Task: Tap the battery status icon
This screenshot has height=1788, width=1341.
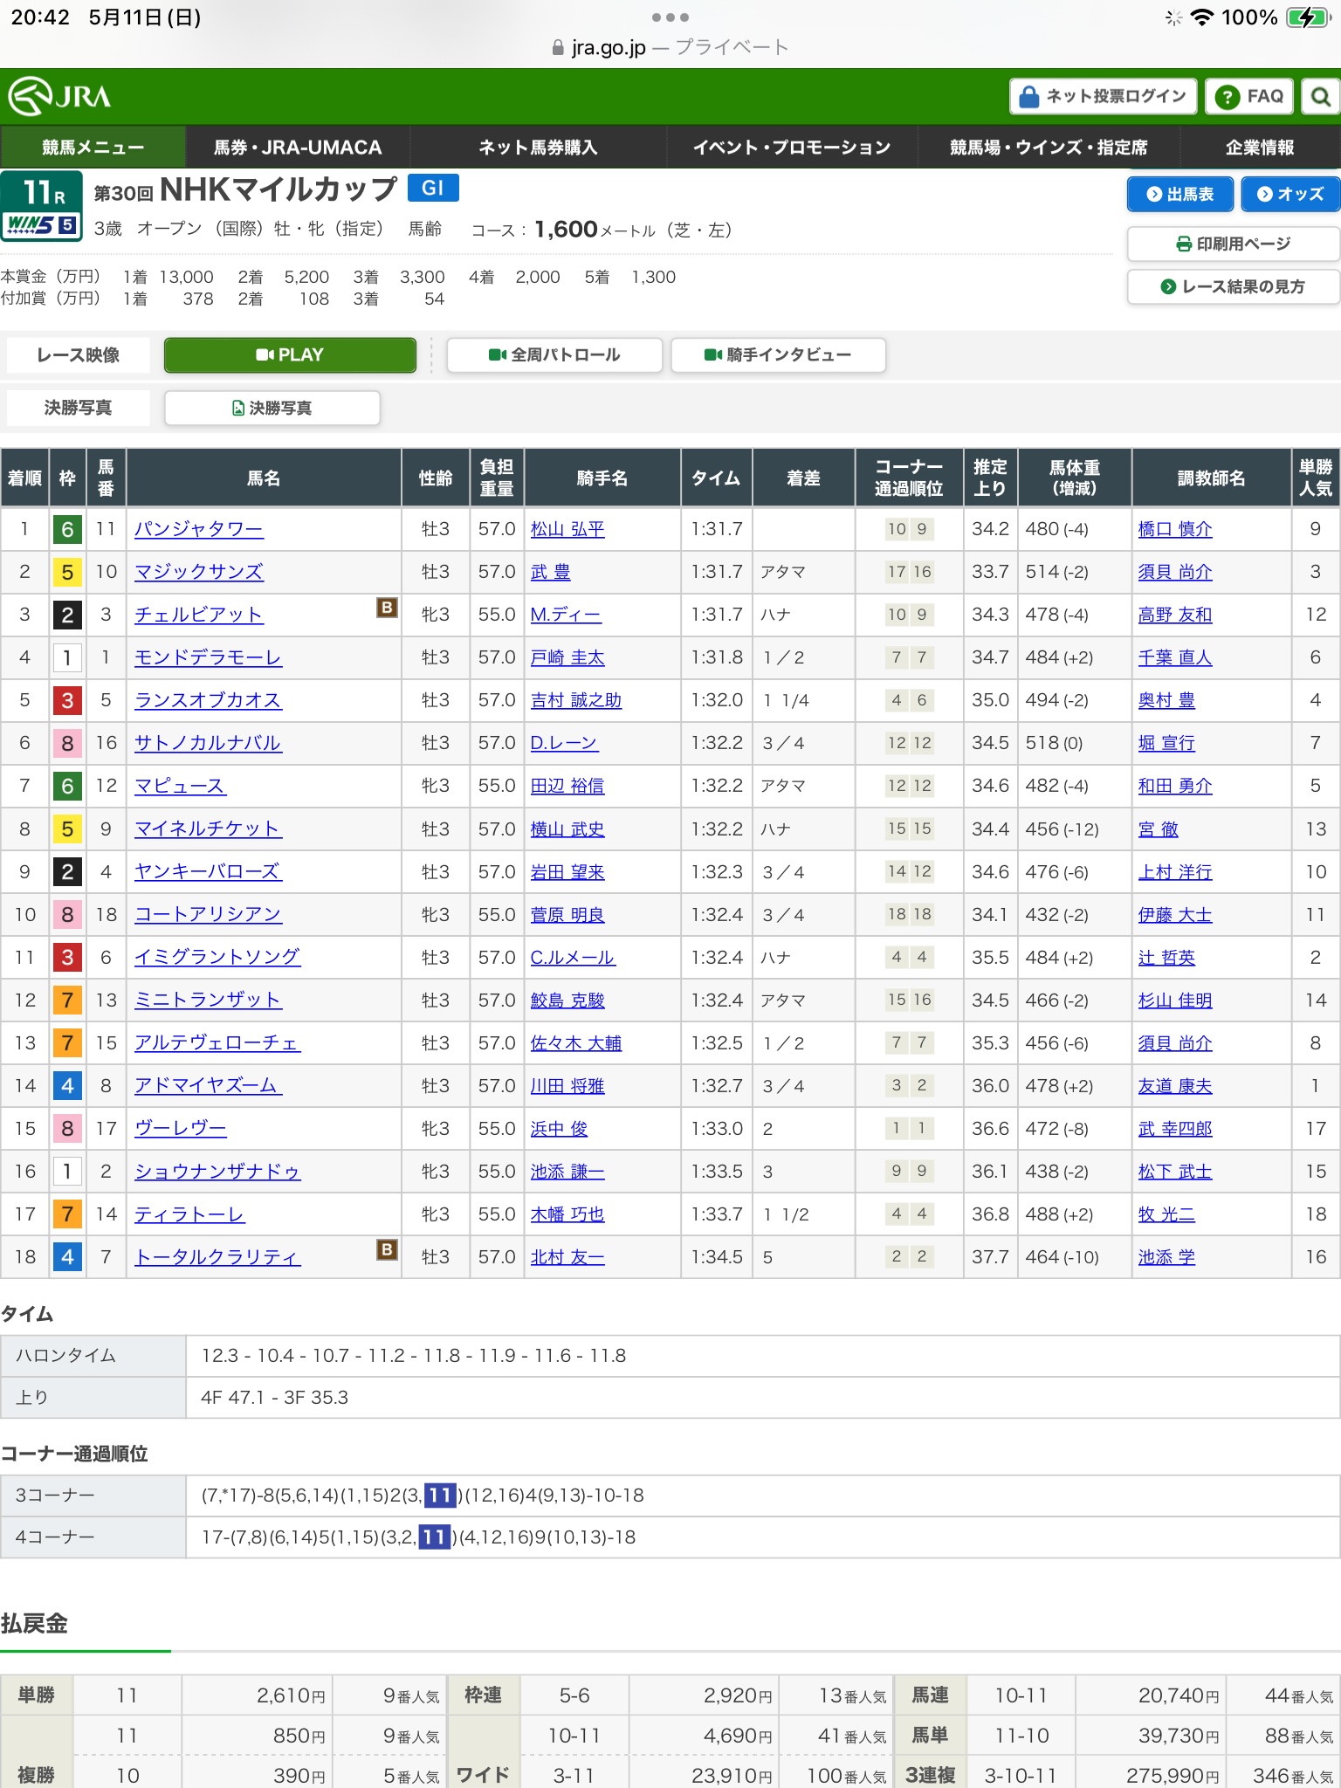Action: pyautogui.click(x=1308, y=17)
